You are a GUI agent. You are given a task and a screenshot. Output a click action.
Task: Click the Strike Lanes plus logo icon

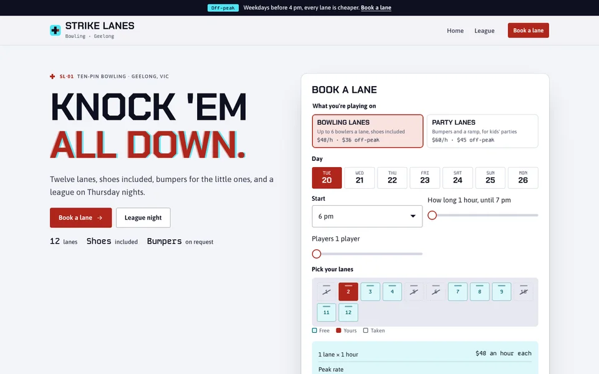click(55, 30)
